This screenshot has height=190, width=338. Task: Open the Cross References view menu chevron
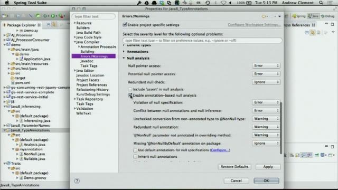(x=333, y=32)
